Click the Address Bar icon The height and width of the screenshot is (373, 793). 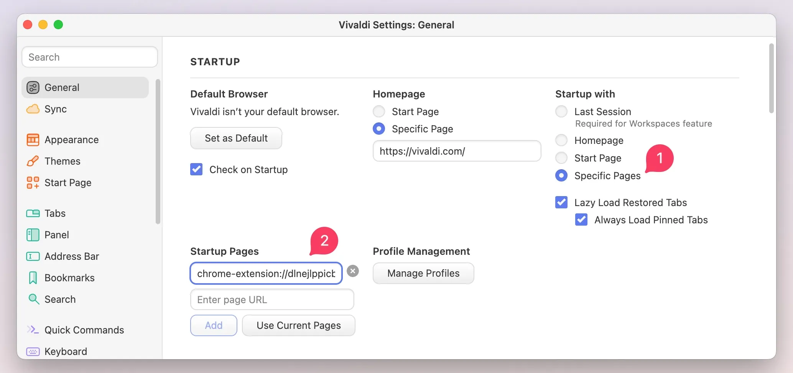click(33, 256)
